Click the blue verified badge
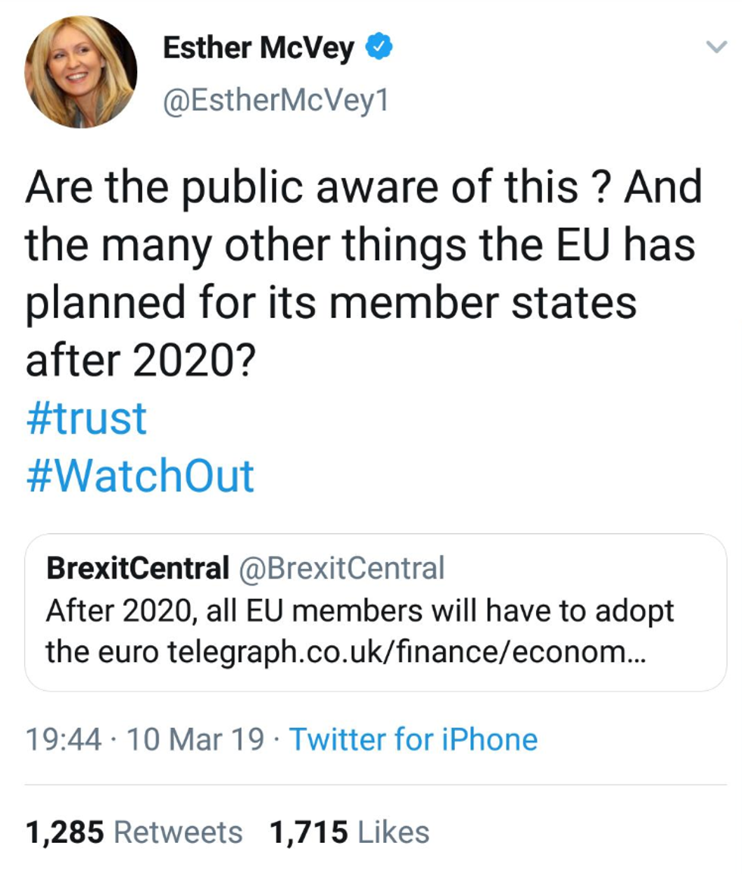 tap(379, 48)
